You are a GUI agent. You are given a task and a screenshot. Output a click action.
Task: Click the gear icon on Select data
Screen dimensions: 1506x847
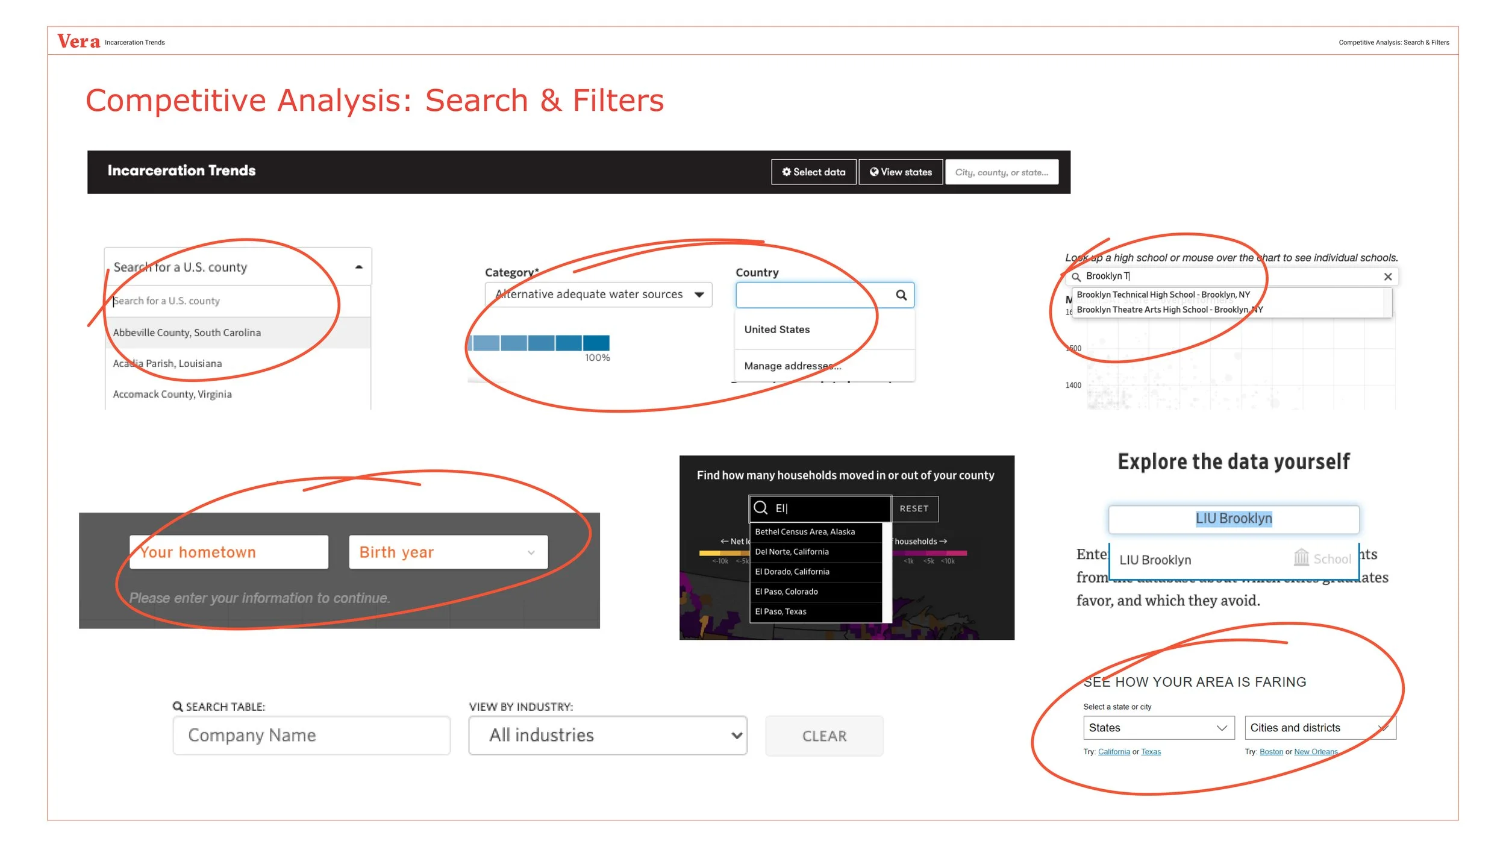pos(787,172)
